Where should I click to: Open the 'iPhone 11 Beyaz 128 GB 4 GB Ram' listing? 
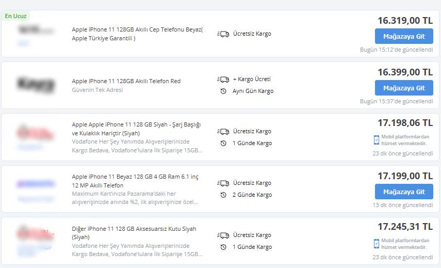coord(135,181)
